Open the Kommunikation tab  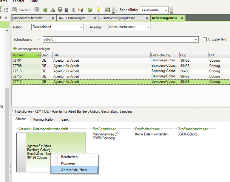click(x=44, y=119)
